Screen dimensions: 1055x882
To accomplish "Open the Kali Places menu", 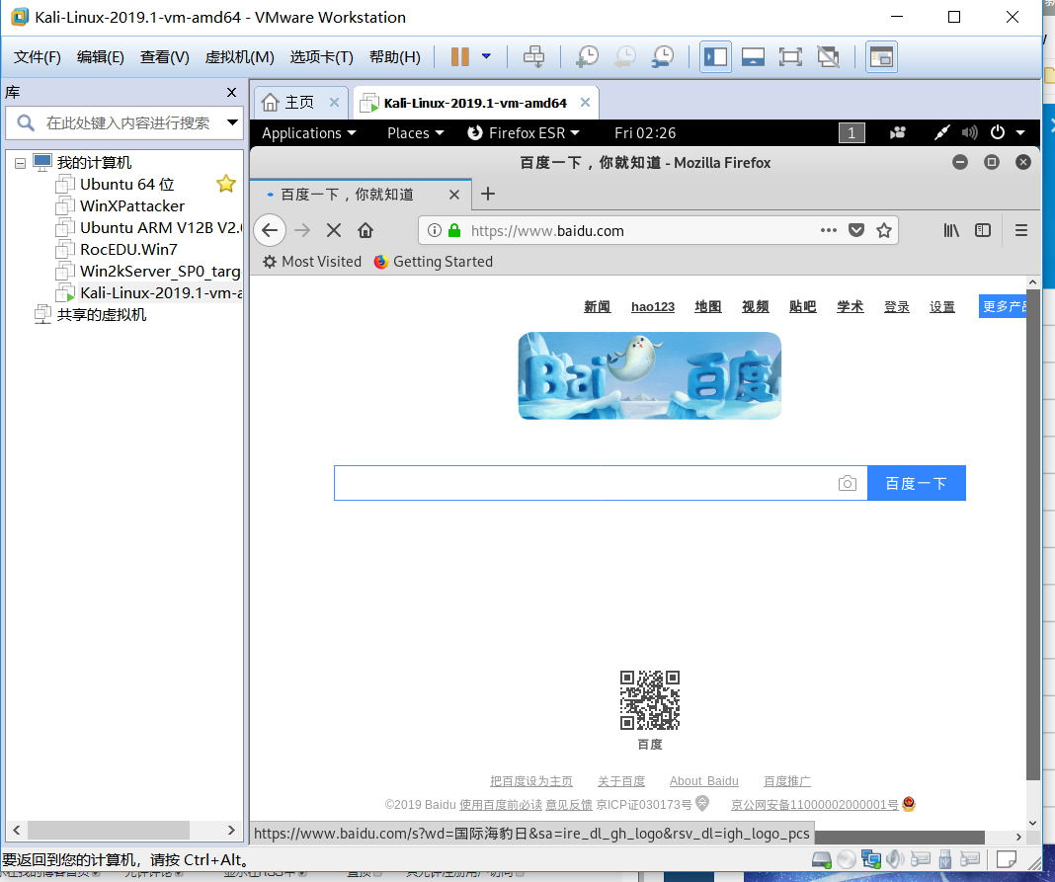I will click(415, 133).
